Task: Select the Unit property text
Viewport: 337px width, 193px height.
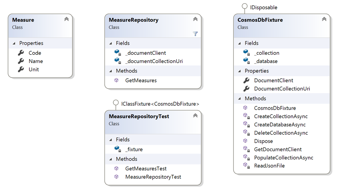Action: click(34, 69)
